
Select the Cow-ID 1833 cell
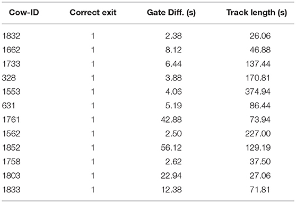[x=11, y=189]
